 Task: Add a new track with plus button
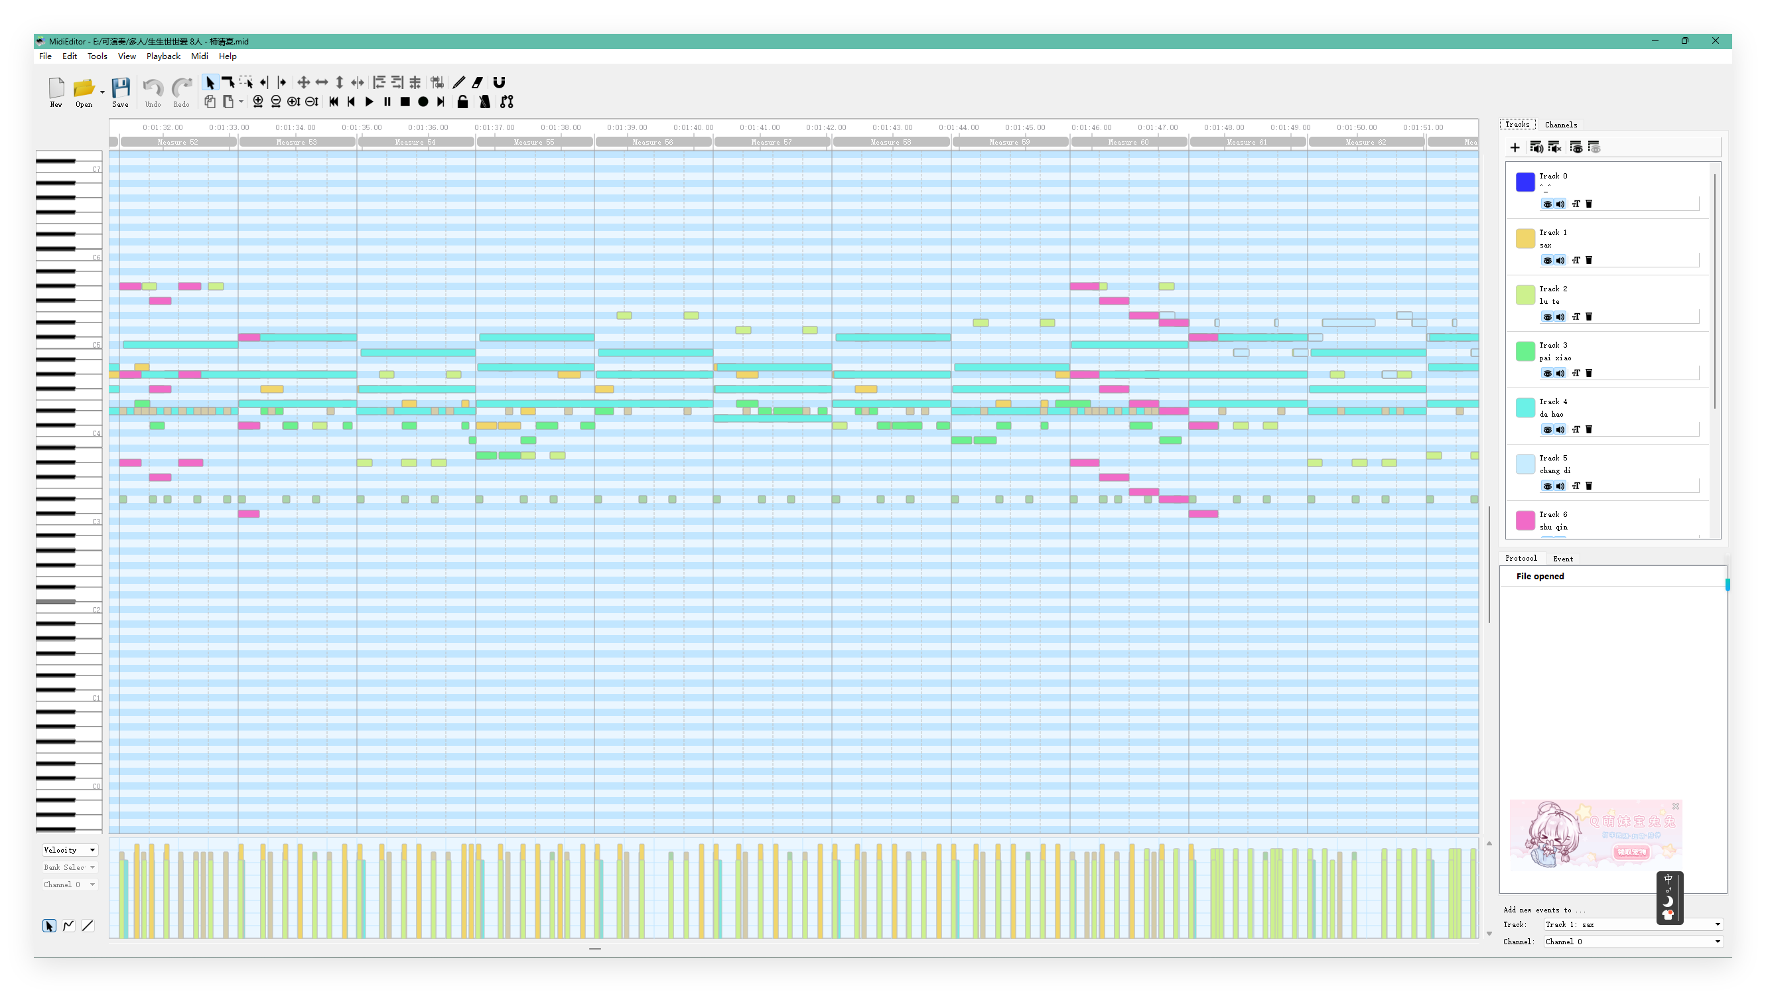[1515, 147]
